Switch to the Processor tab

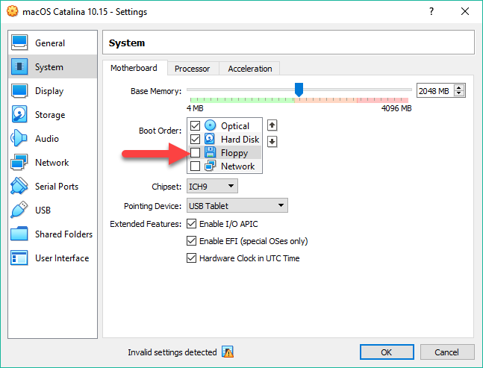point(192,69)
